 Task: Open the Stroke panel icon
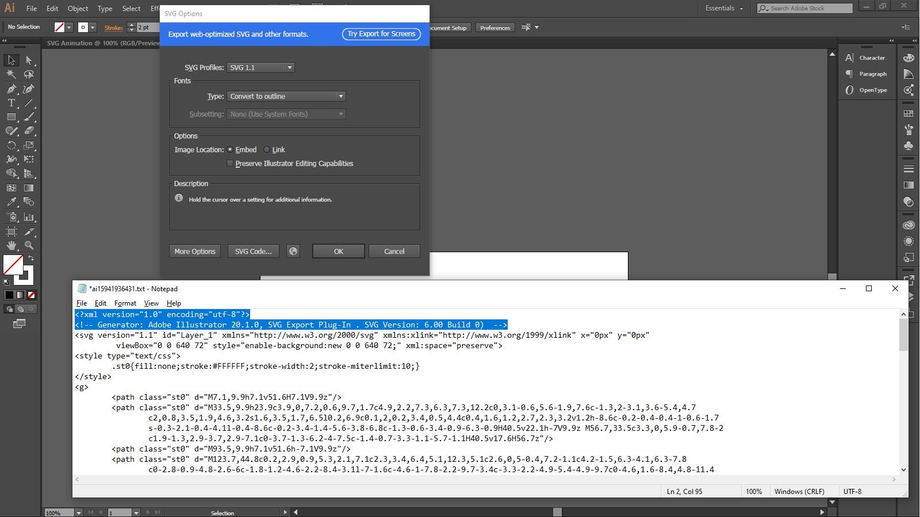[x=908, y=169]
